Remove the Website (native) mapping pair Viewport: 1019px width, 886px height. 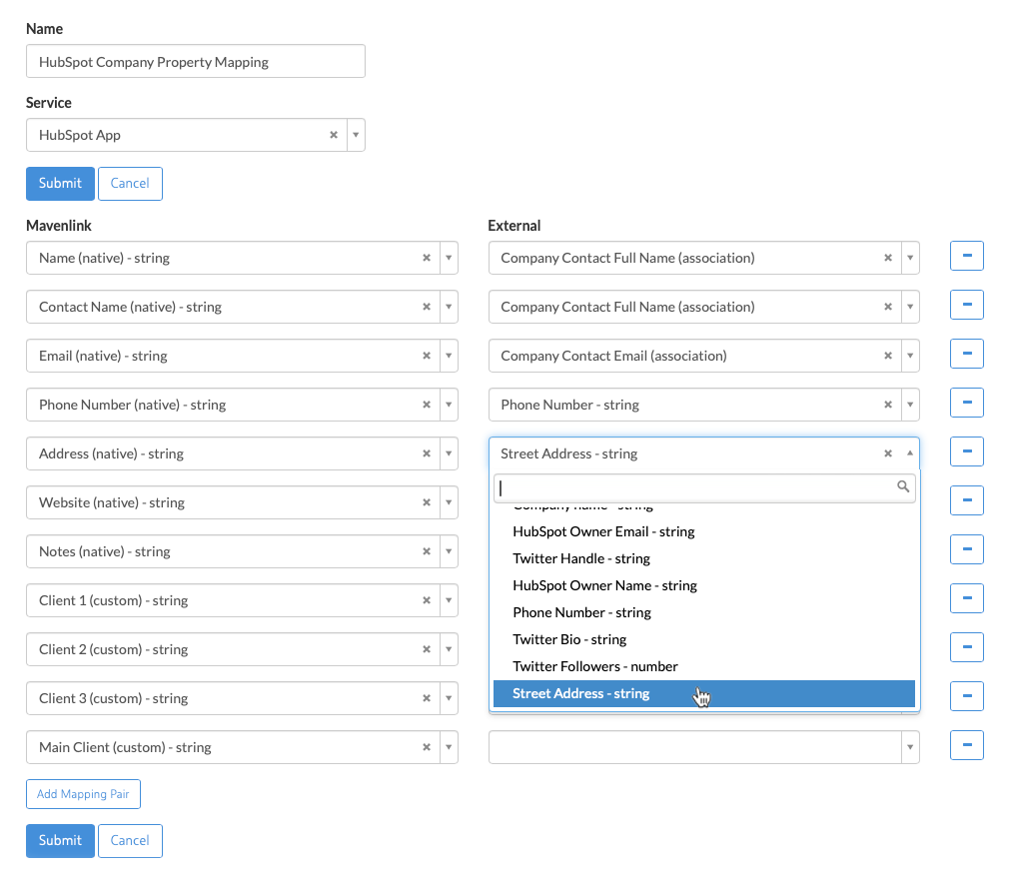pos(966,500)
